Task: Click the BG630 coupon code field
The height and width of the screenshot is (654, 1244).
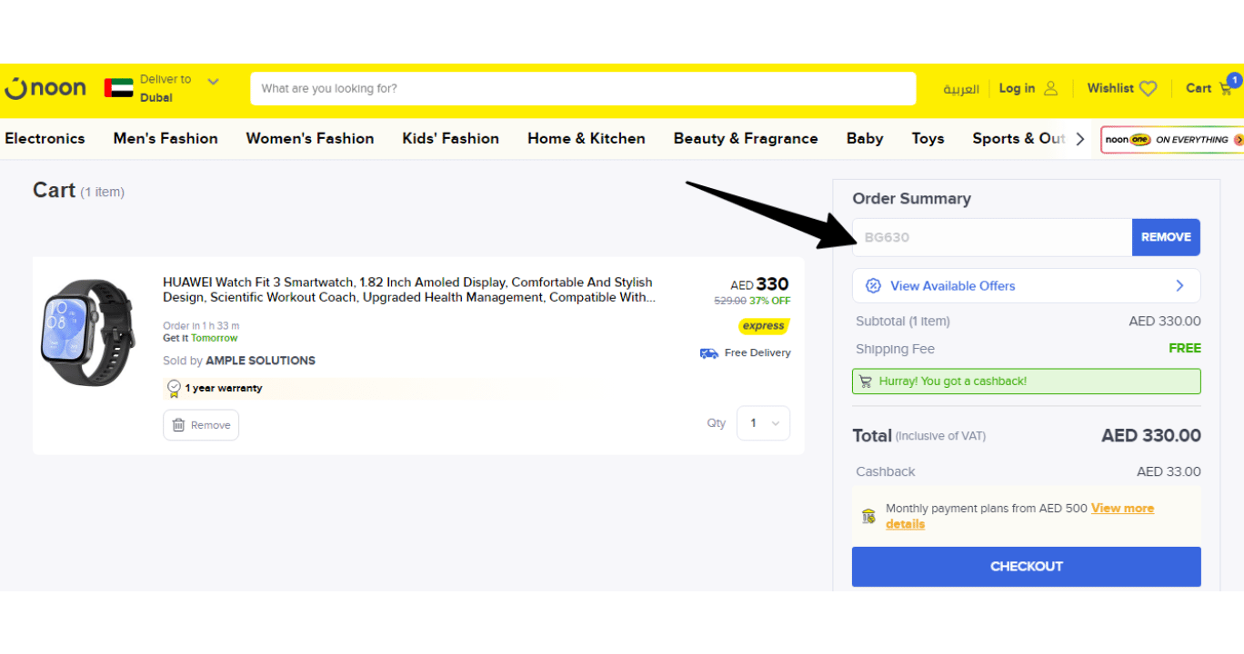Action: [992, 237]
